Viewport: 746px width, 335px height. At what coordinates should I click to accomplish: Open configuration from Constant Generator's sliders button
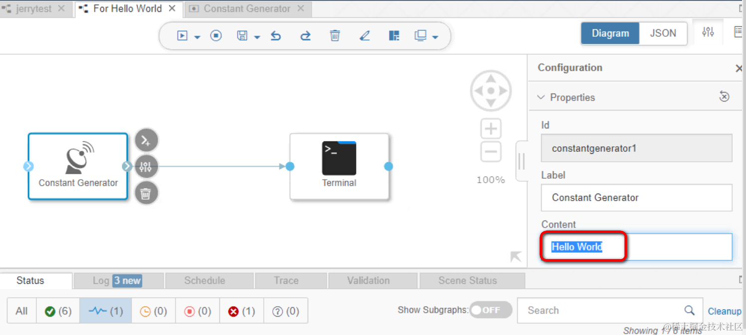(146, 166)
